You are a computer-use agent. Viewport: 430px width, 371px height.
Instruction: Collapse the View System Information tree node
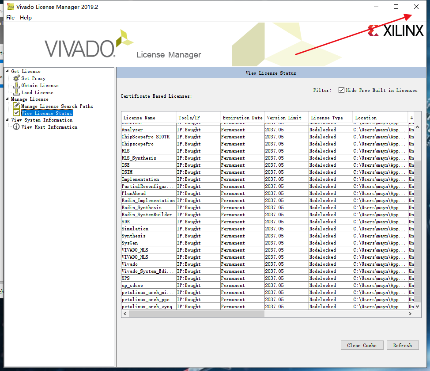click(7, 119)
